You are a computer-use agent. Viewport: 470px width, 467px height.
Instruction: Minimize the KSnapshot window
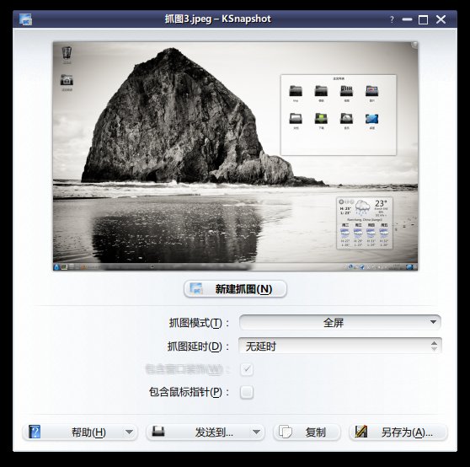(407, 19)
